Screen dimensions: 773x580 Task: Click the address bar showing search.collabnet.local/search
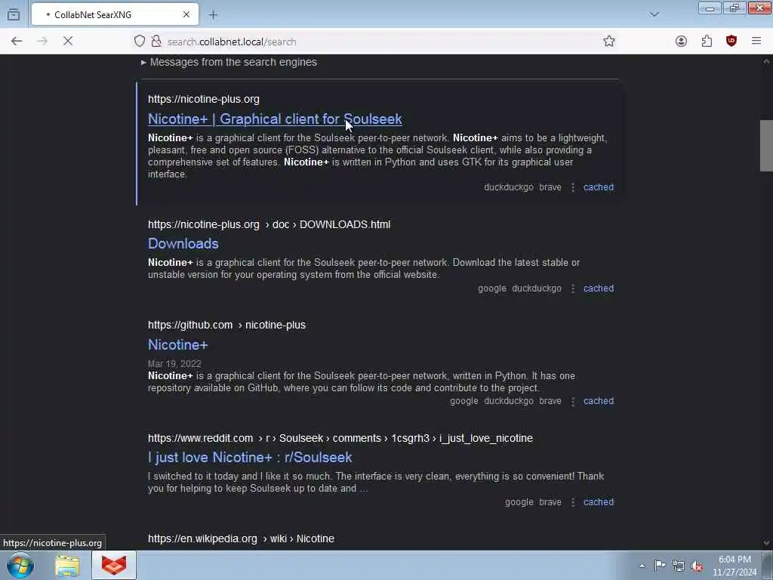pyautogui.click(x=374, y=42)
